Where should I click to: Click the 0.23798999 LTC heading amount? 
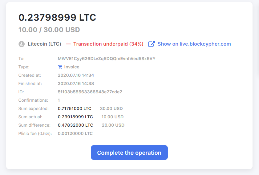tap(57, 17)
